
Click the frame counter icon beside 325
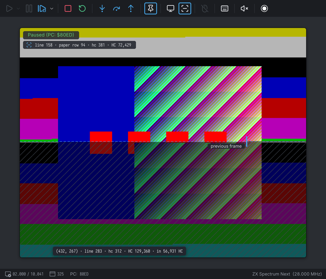click(x=52, y=274)
